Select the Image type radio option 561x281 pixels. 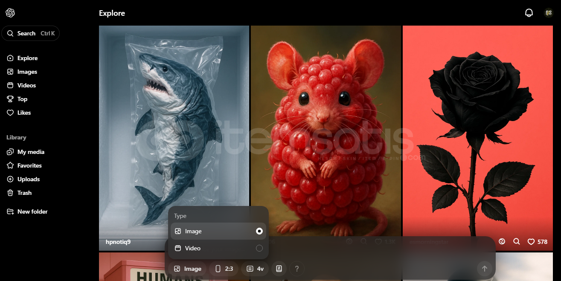coord(218,231)
